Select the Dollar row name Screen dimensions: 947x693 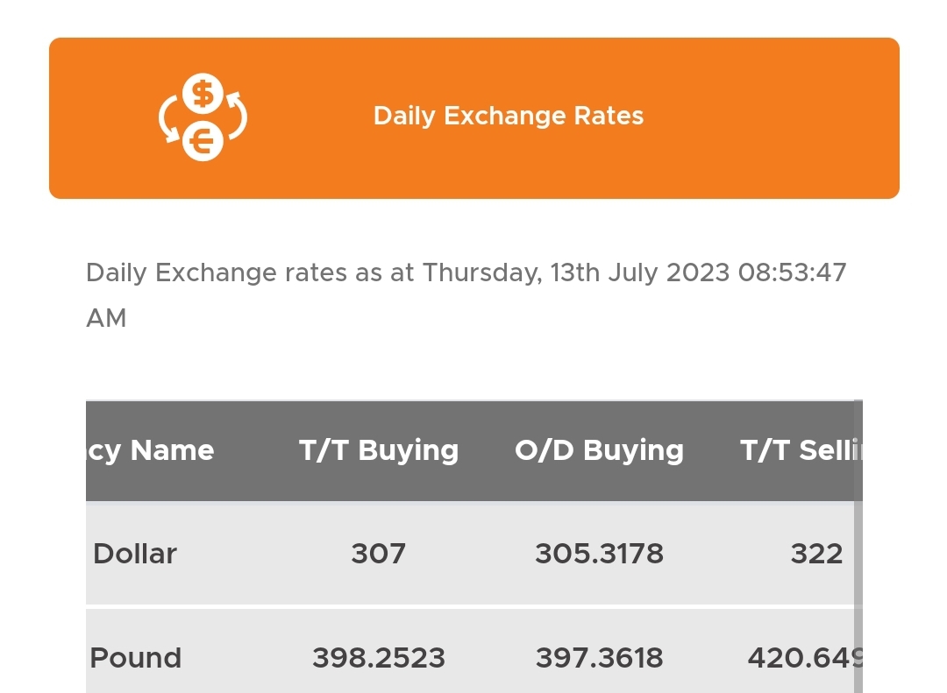[135, 554]
